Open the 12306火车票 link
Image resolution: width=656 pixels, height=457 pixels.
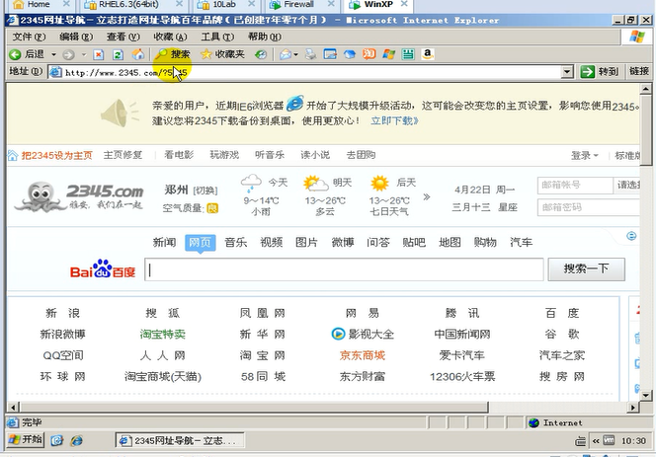pos(462,377)
